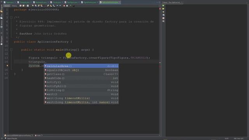The height and width of the screenshot is (140, 249).
Task: Click the Previous Bookmark toolbar icon
Action: click(x=48, y=6)
